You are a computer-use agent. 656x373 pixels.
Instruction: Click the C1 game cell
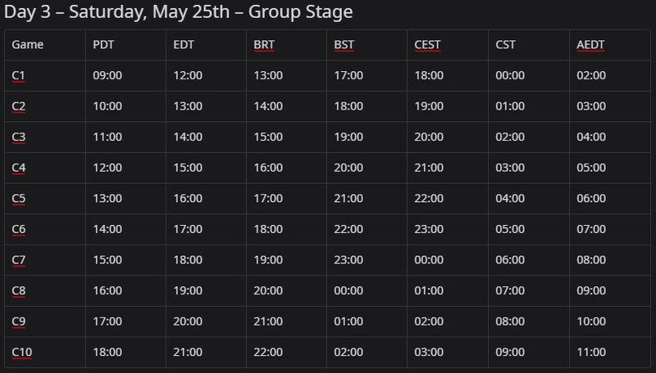coord(18,75)
